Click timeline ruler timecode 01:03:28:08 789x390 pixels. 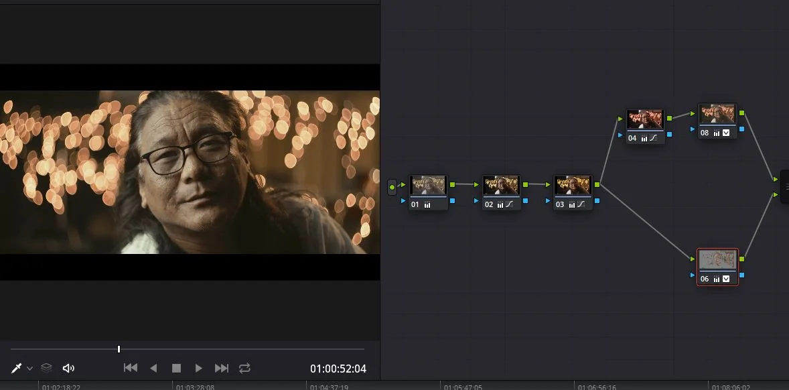coord(195,387)
